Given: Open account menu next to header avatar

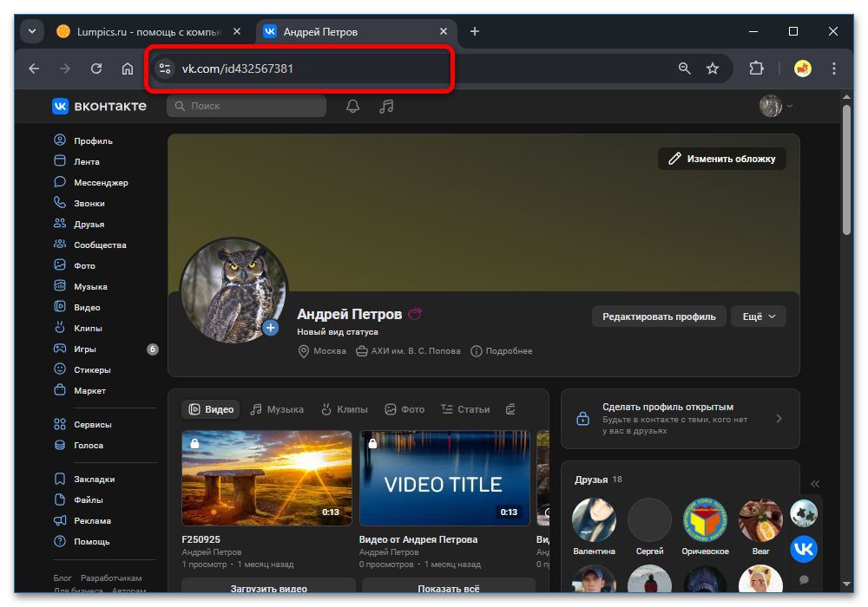Looking at the screenshot, I should (789, 106).
